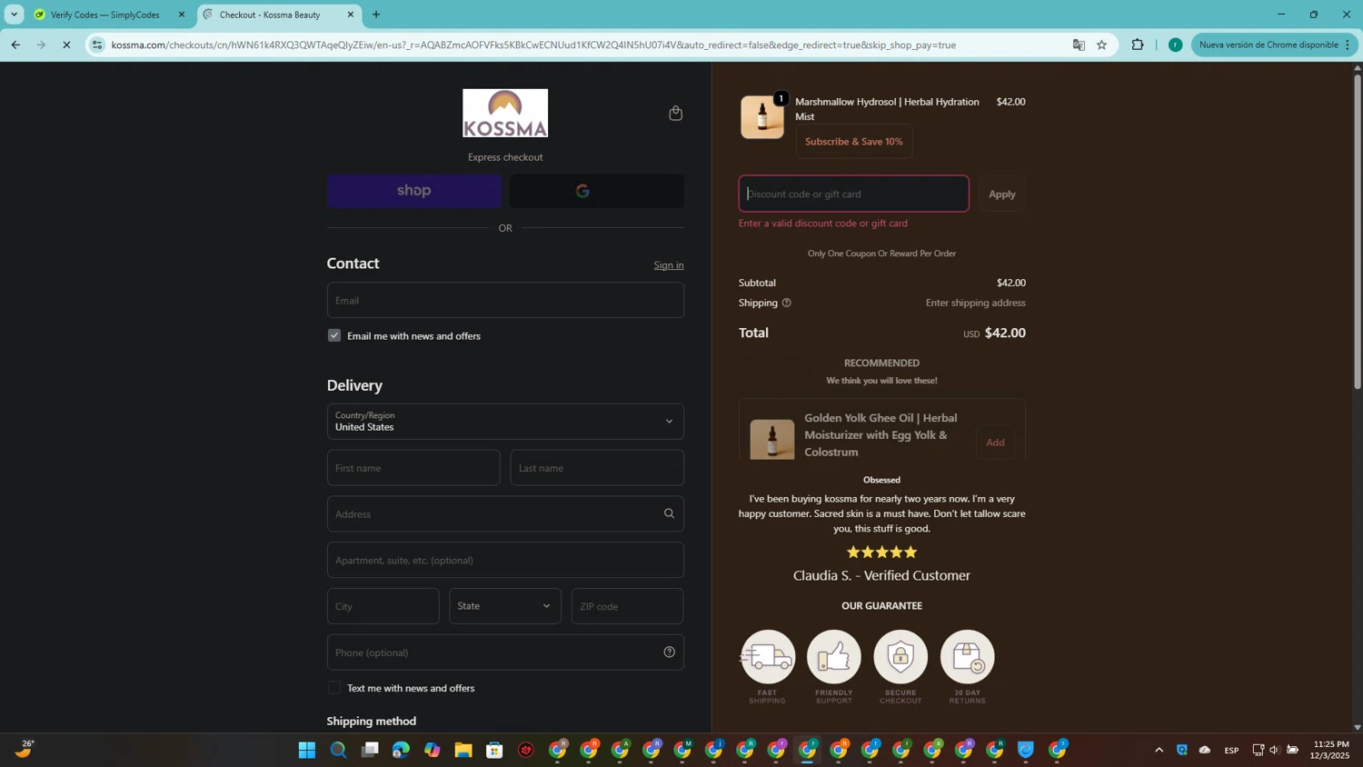Click the Friendly Support thumbs-up icon
Viewport: 1363px width, 767px height.
pyautogui.click(x=834, y=656)
